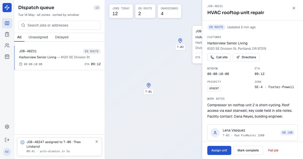
Task: Click the Directions button
Action: [x=246, y=57]
